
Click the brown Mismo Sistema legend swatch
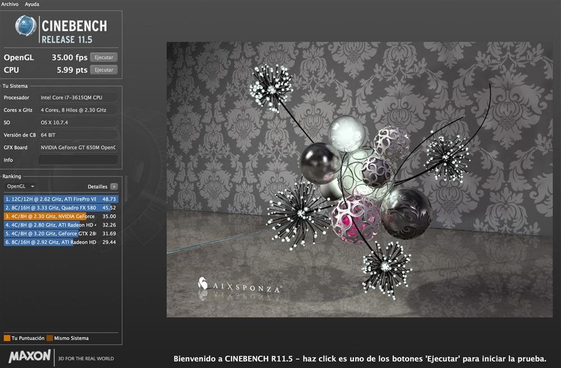point(50,338)
